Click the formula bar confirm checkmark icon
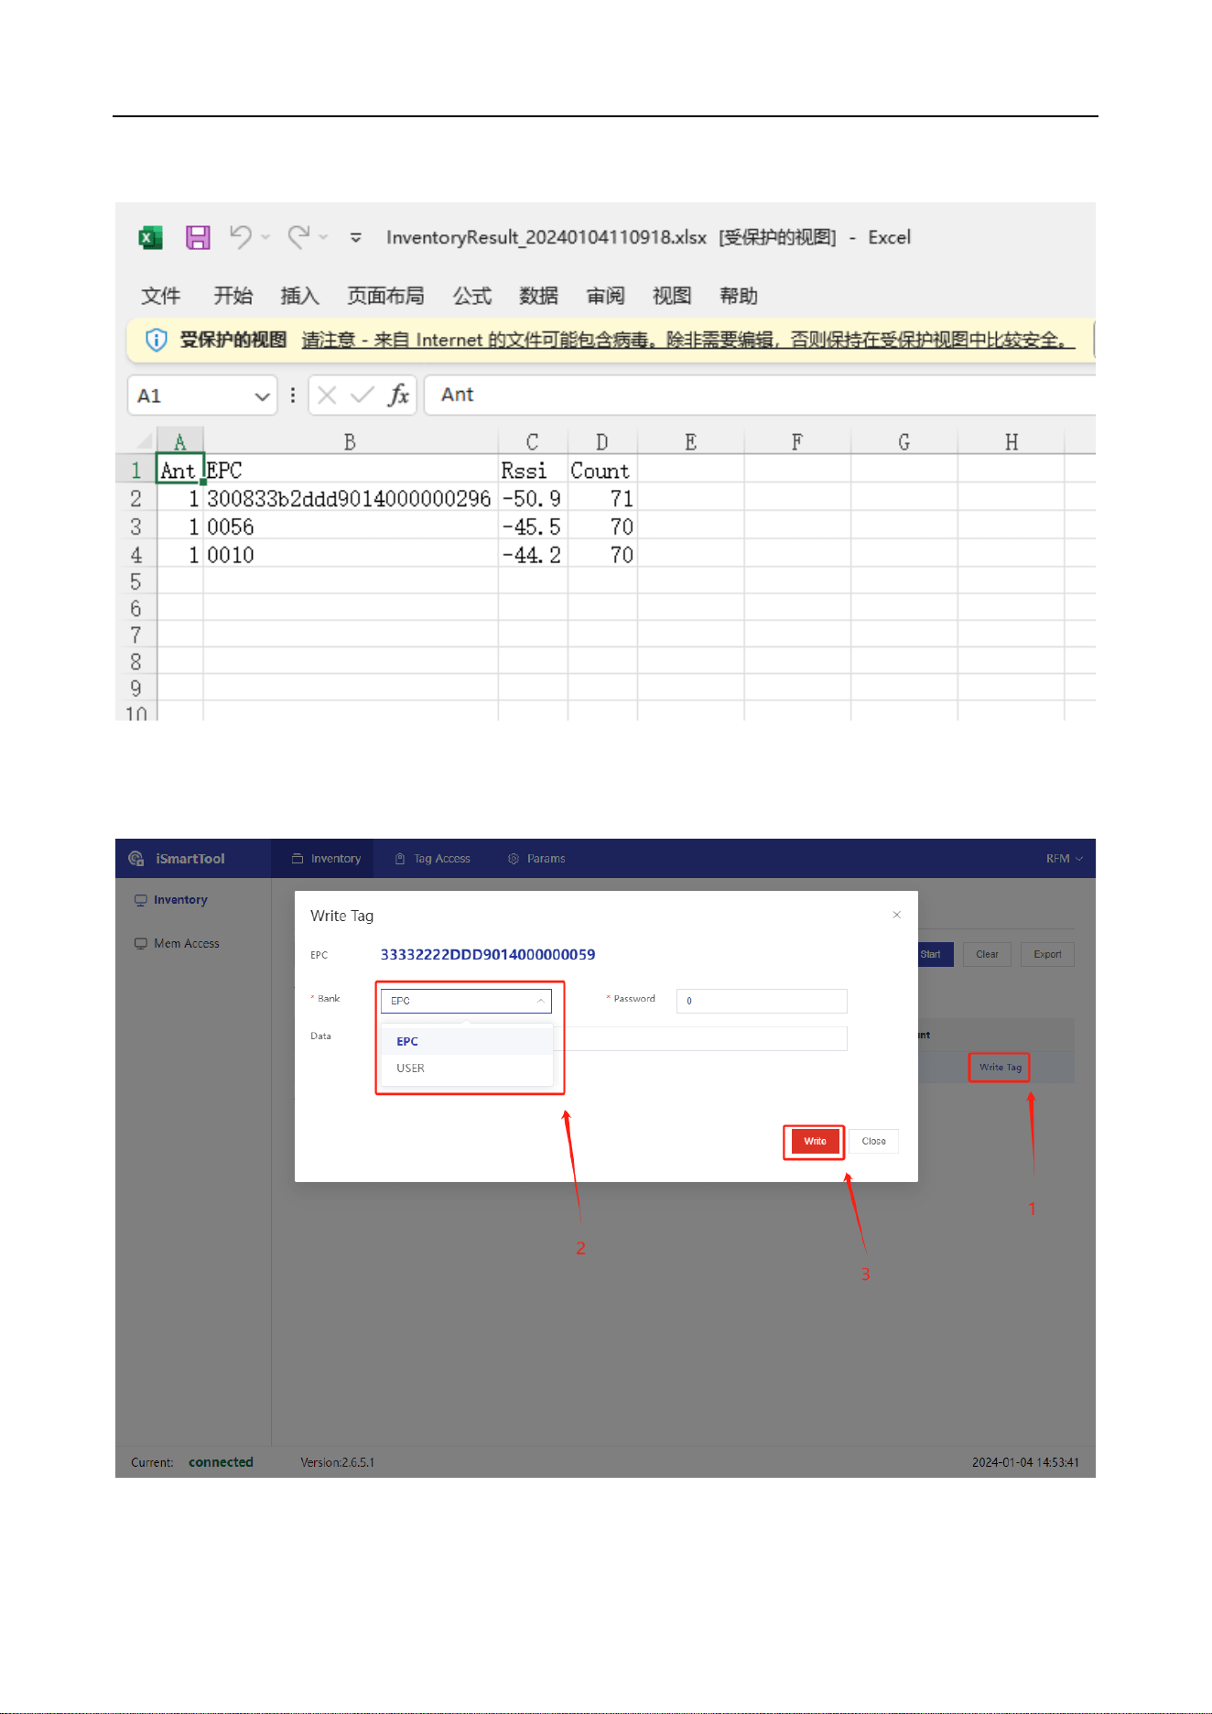1212x1714 pixels. pos(363,396)
